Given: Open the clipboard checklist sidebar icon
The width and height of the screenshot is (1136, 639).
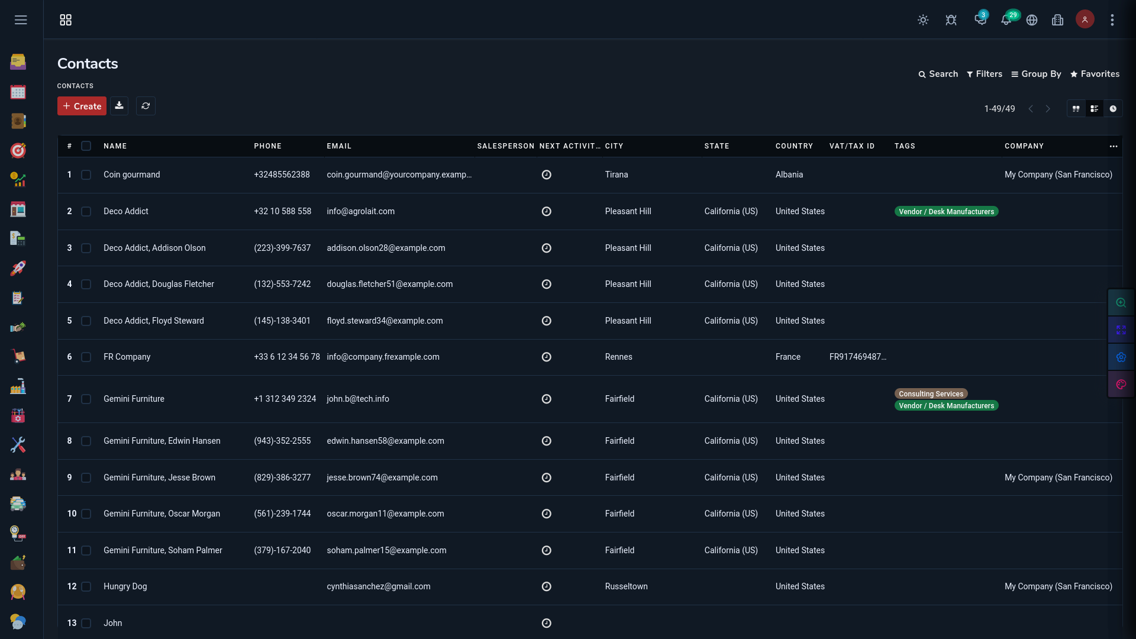Looking at the screenshot, I should (18, 298).
